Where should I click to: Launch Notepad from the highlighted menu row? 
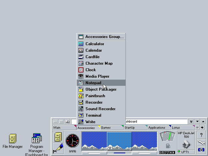(x=101, y=83)
